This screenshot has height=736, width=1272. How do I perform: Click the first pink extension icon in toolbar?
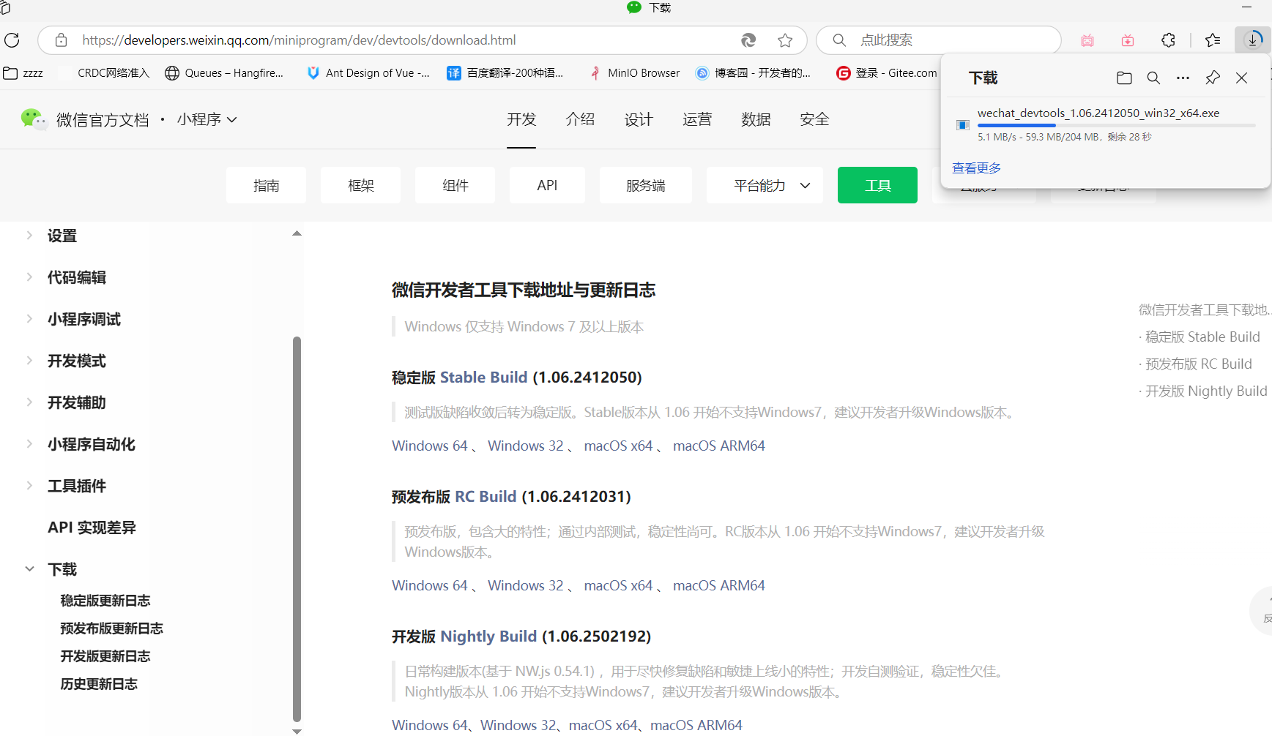coord(1087,40)
